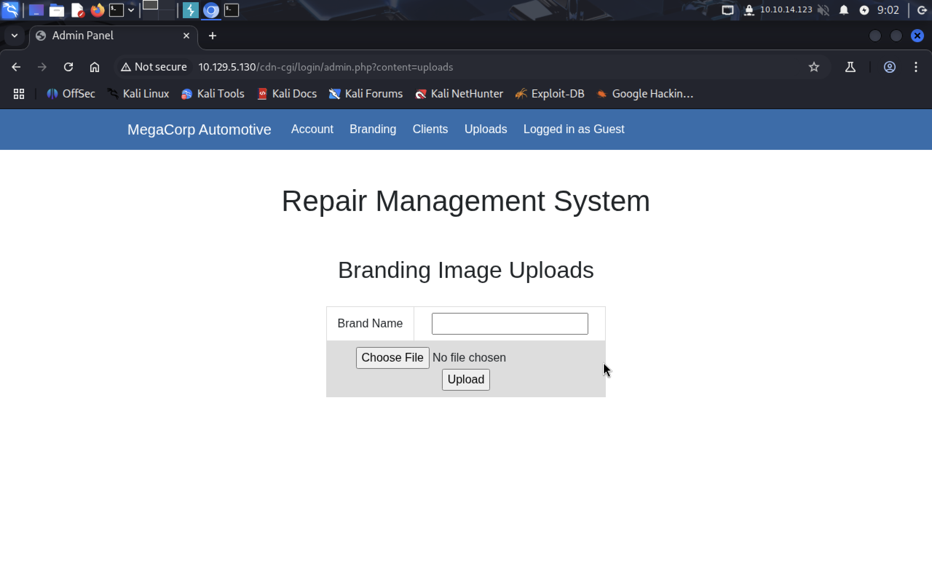Close the Admin Panel tab
Image resolution: width=932 pixels, height=582 pixels.
pyautogui.click(x=186, y=36)
